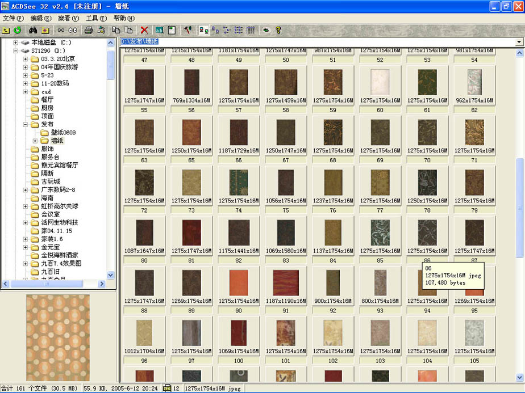The image size is (525, 393).
Task: Select the red striped thumbnail labeled 91
Action: pos(286,283)
